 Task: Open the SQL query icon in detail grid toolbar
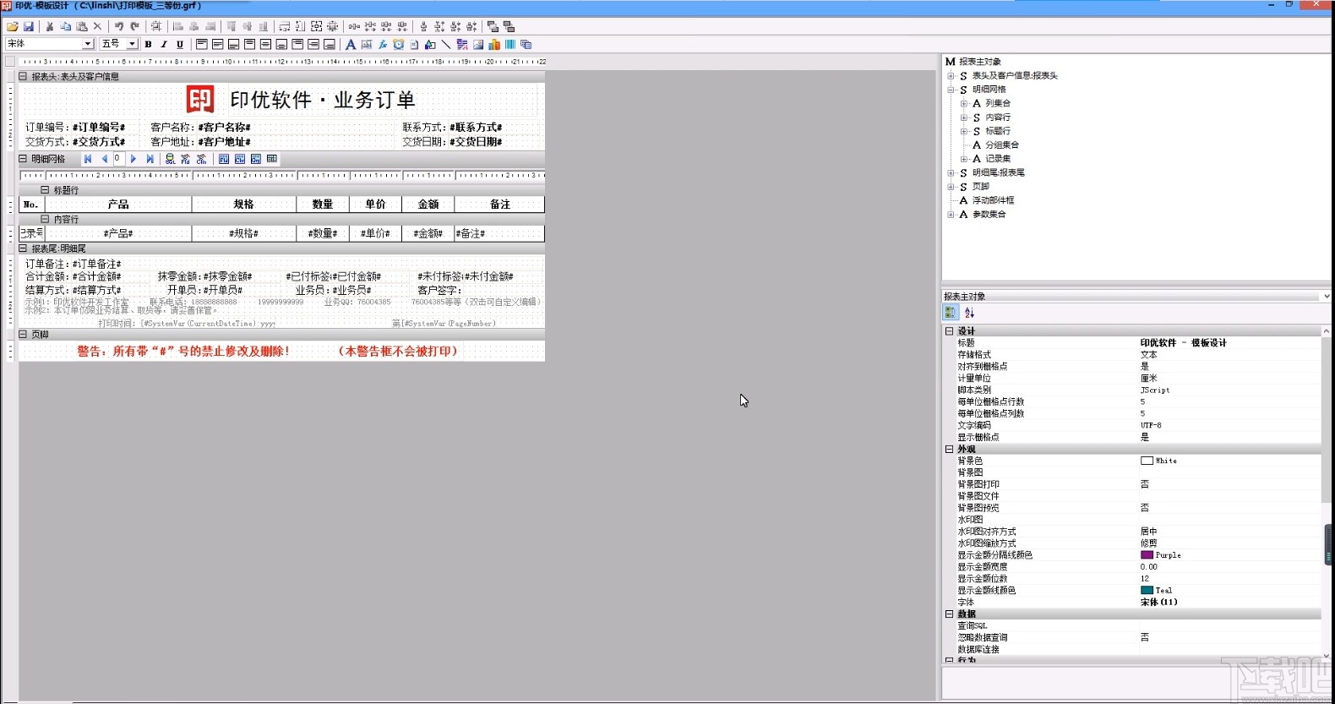(170, 159)
